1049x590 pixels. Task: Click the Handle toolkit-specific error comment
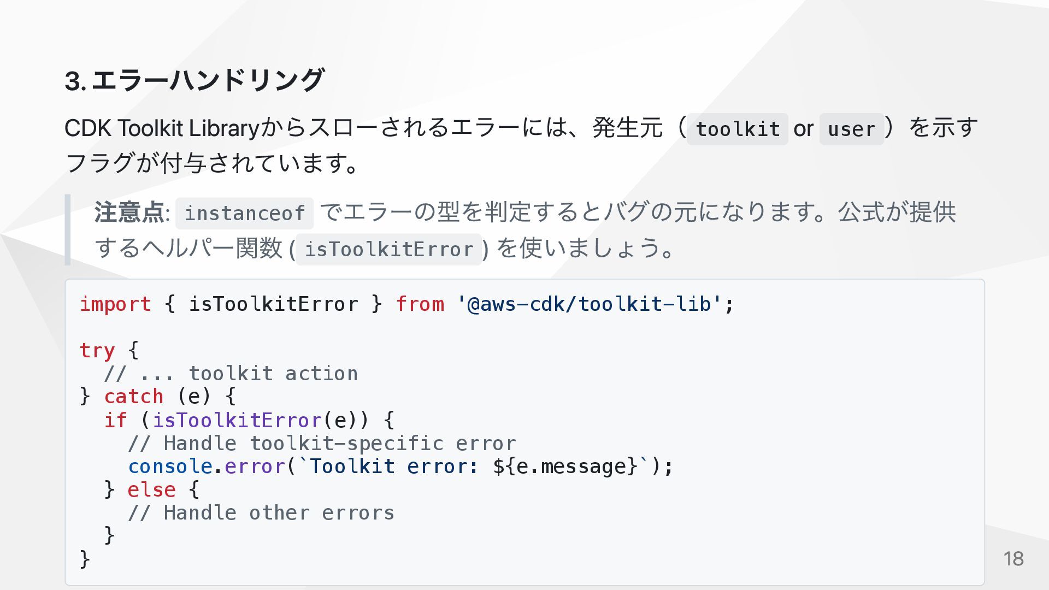coord(322,443)
